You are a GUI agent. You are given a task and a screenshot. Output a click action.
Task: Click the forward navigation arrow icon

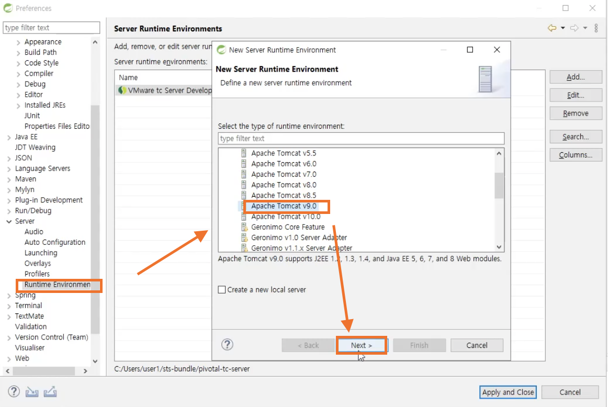[x=575, y=28]
